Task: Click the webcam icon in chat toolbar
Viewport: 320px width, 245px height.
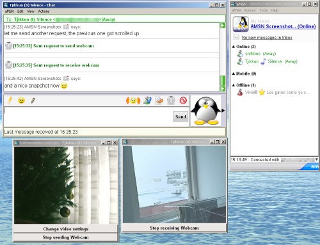Action: point(171,100)
